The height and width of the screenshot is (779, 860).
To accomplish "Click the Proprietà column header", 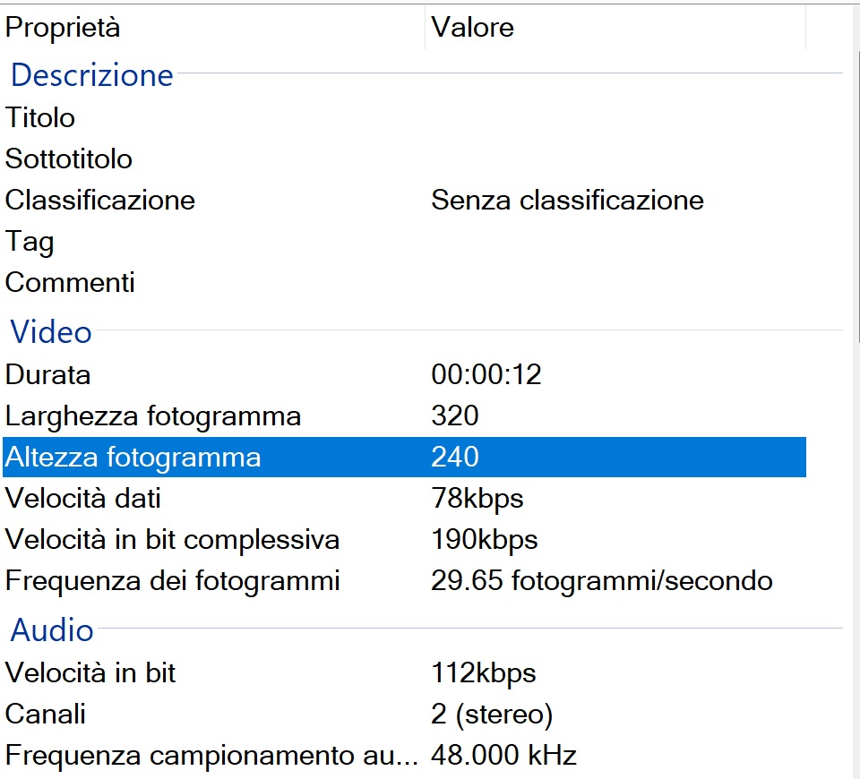I will click(x=63, y=27).
